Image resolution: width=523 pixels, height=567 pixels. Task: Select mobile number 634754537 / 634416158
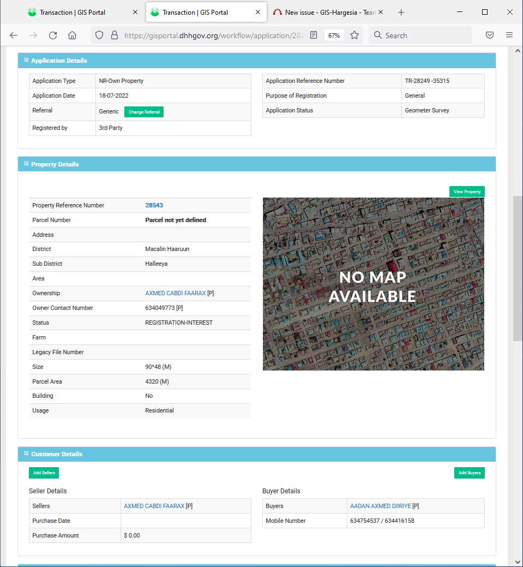click(382, 521)
